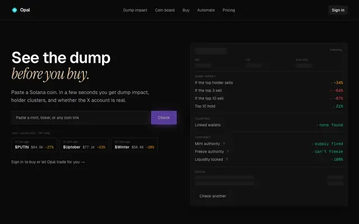The height and width of the screenshot is (224, 359).
Task: Click the 'Top 10 hold' label
Action: coord(205,106)
